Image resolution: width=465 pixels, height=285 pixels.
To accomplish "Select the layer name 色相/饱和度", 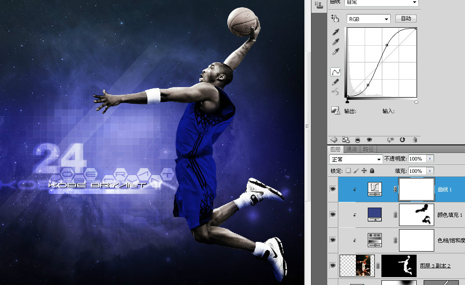I will [451, 240].
